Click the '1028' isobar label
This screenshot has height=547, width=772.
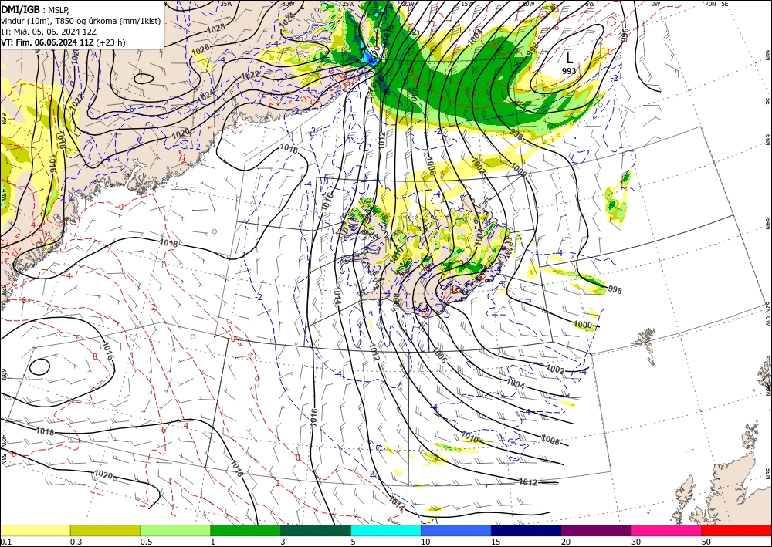217,28
